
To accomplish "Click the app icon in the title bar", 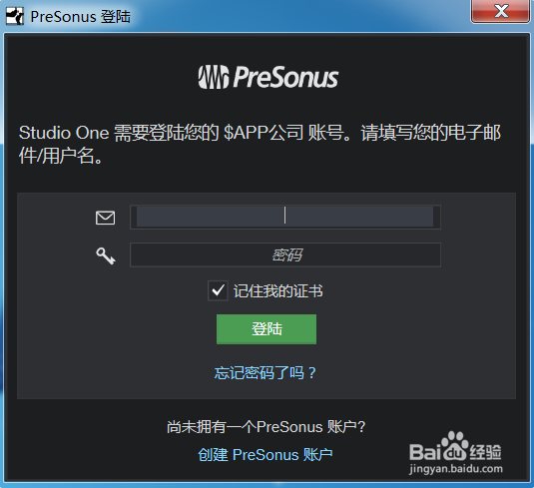I will [x=15, y=16].
